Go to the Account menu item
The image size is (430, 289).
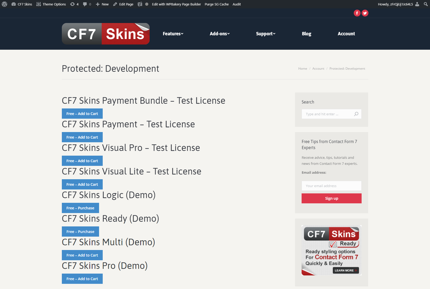click(x=346, y=34)
